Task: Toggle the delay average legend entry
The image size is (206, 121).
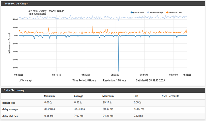Action: 155,13
